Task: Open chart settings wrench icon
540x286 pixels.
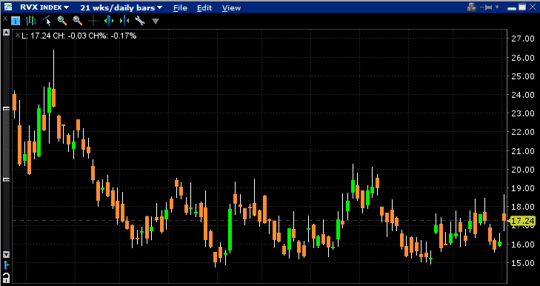Action: (x=139, y=21)
